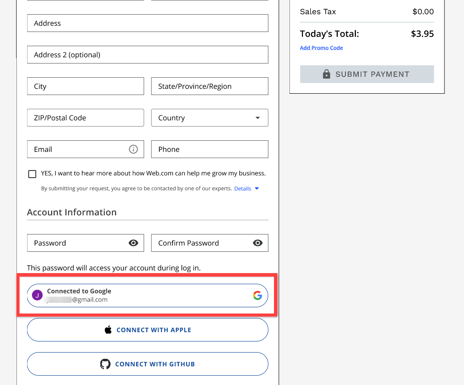Click the info icon beside the Email field
The height and width of the screenshot is (385, 464).
pos(133,149)
